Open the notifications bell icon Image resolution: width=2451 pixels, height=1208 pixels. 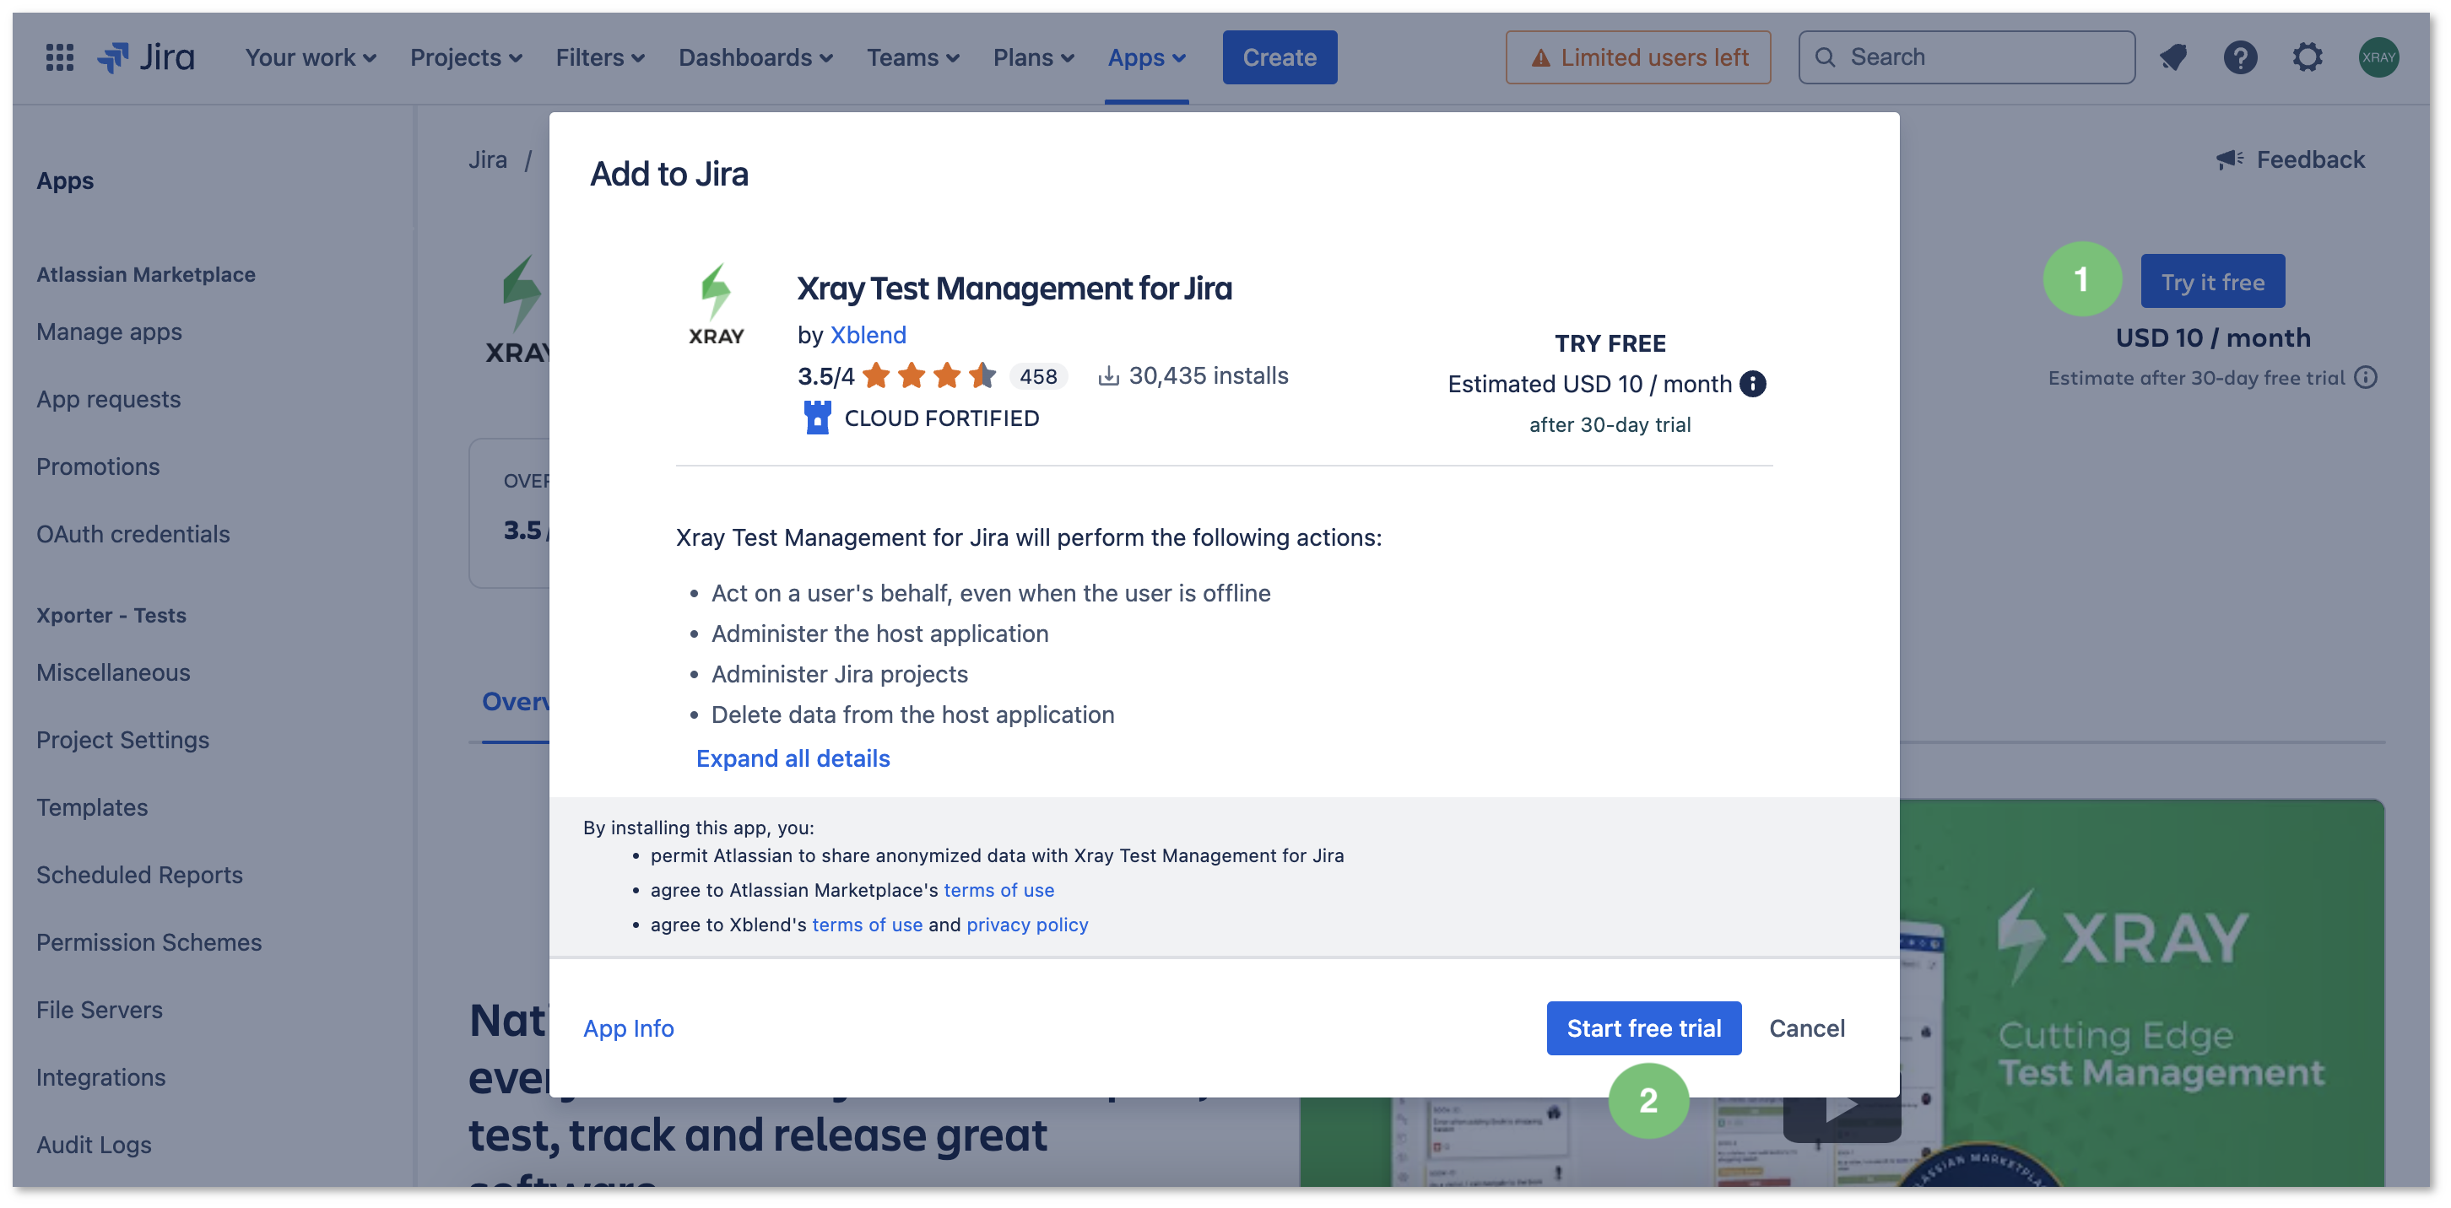(x=2173, y=57)
